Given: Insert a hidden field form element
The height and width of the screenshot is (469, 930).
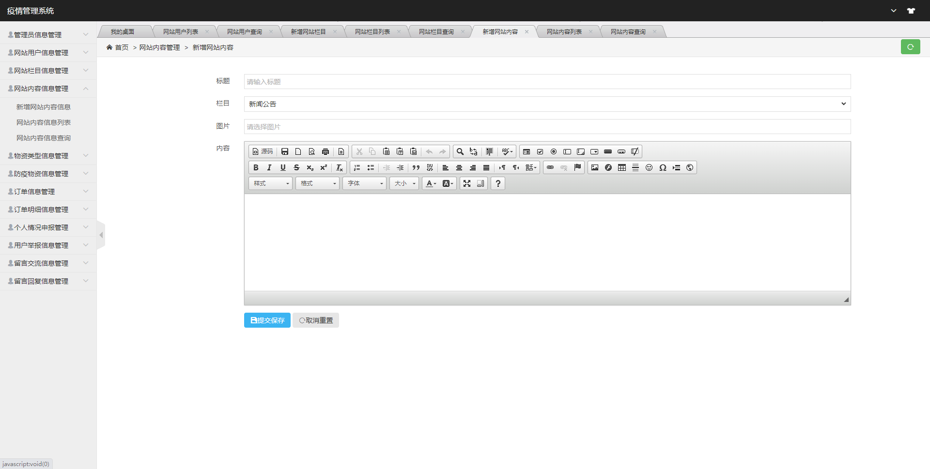Looking at the screenshot, I should coord(635,151).
